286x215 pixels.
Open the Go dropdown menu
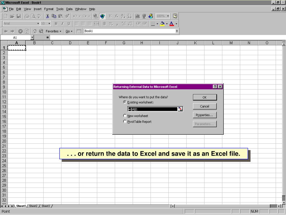click(x=69, y=31)
